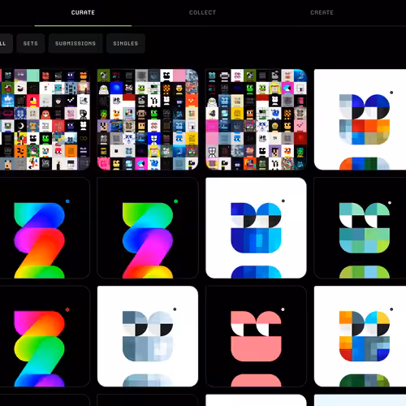Filter by Singles
The height and width of the screenshot is (406, 406).
point(126,43)
